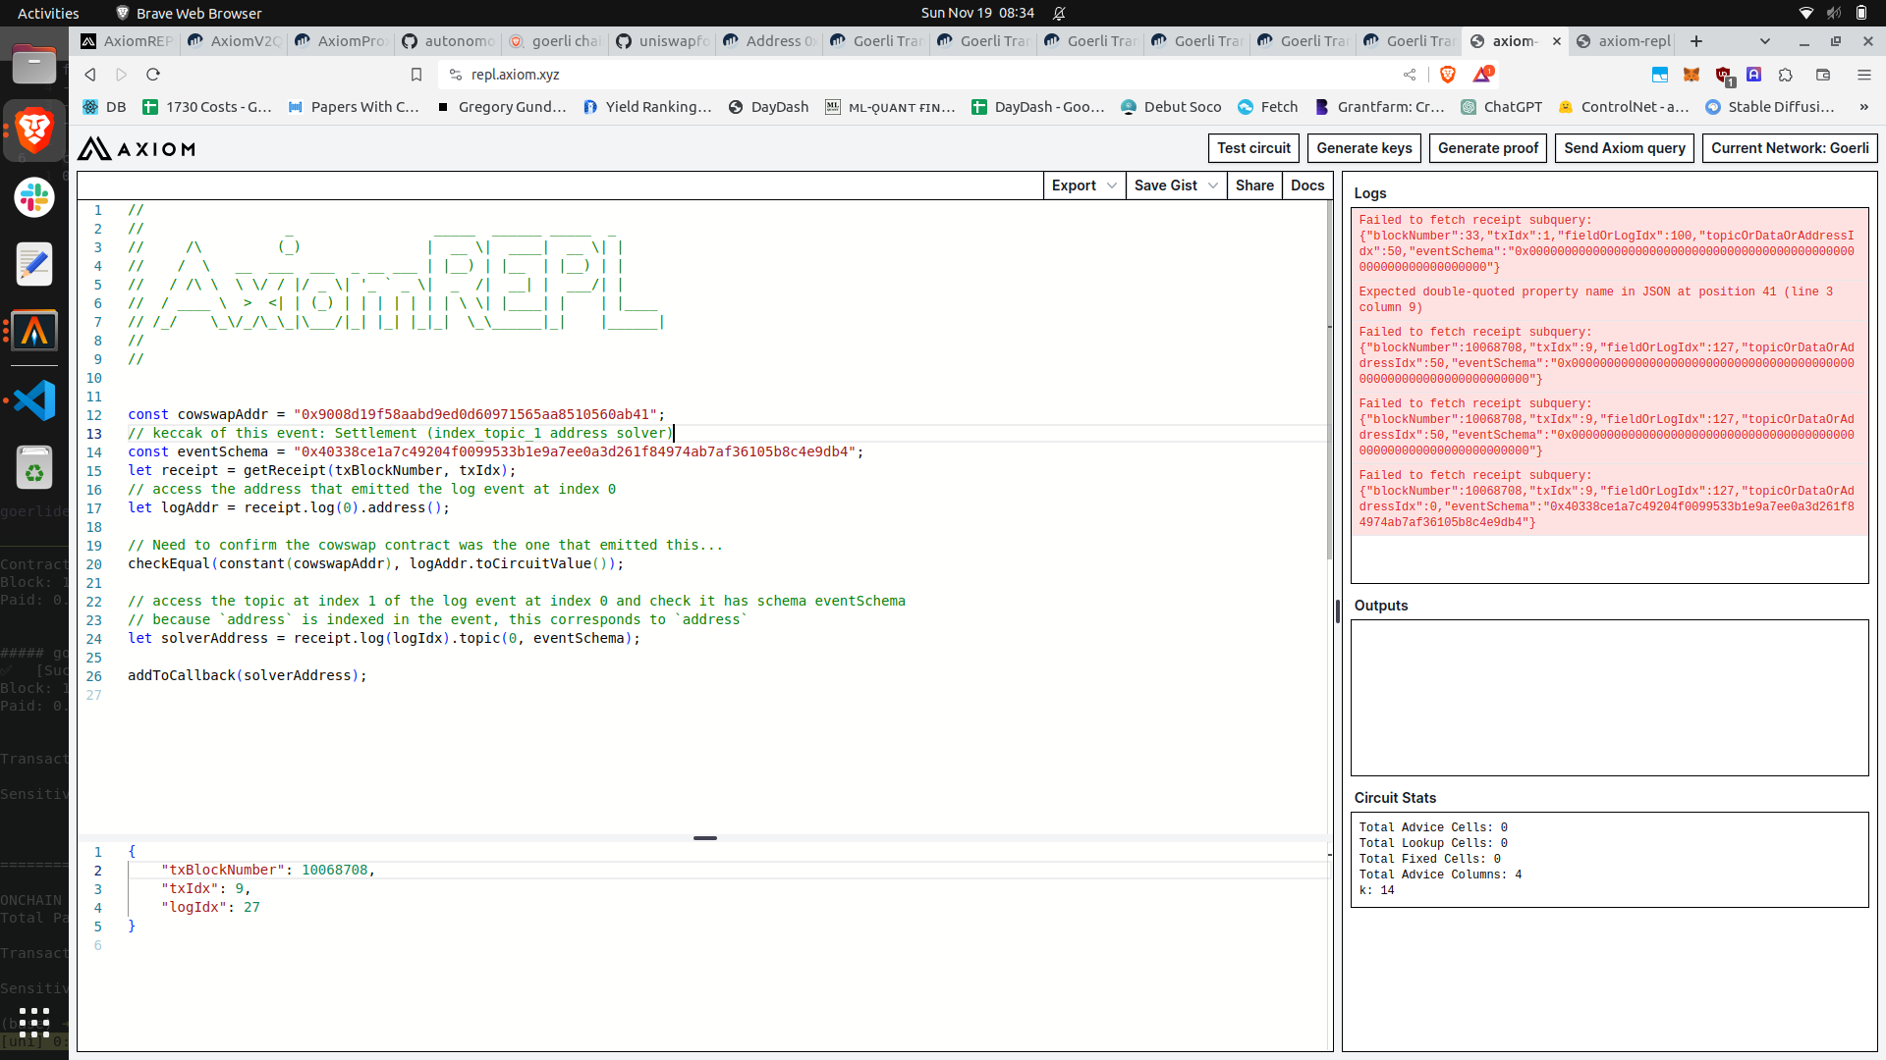Click the purple extension icon
1886x1060 pixels.
1754,75
